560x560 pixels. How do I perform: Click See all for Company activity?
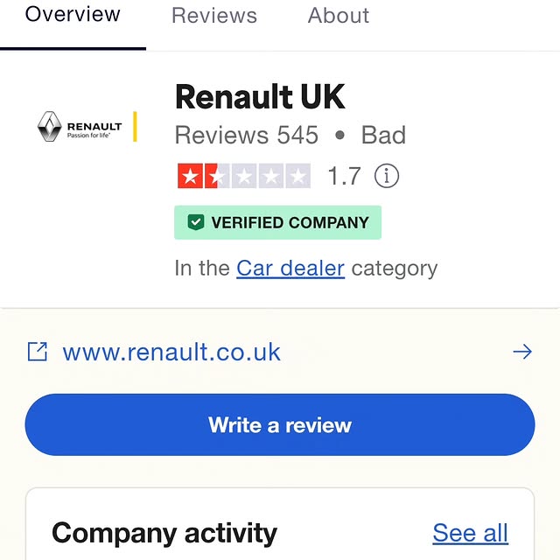(x=470, y=533)
